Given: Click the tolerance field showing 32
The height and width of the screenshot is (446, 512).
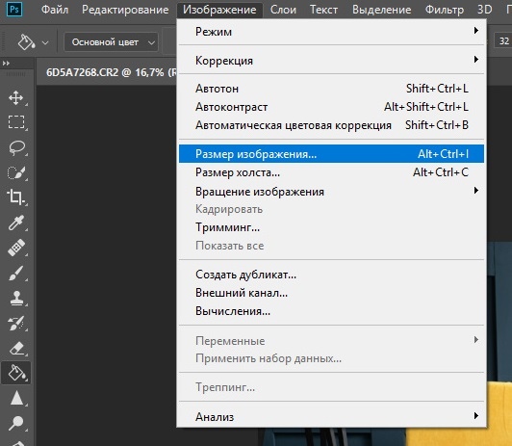Looking at the screenshot, I should [503, 41].
